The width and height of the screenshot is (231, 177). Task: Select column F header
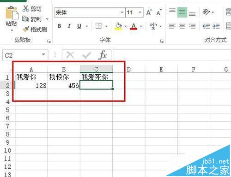tap(194, 70)
